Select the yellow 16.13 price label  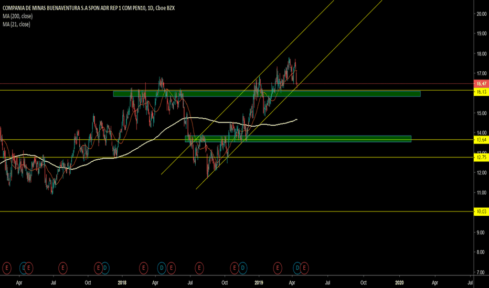(x=481, y=92)
